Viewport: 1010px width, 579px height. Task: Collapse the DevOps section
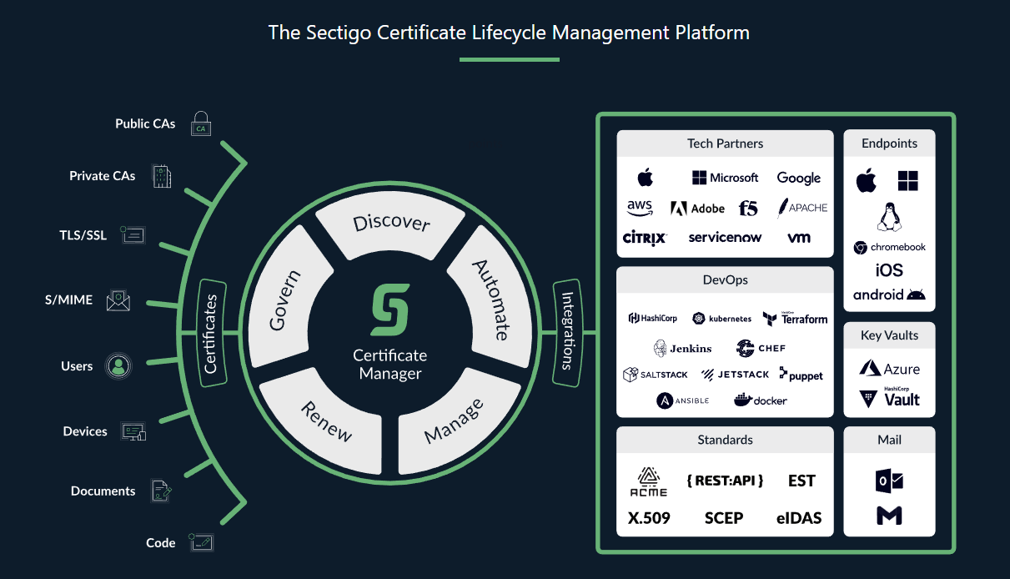(x=724, y=279)
